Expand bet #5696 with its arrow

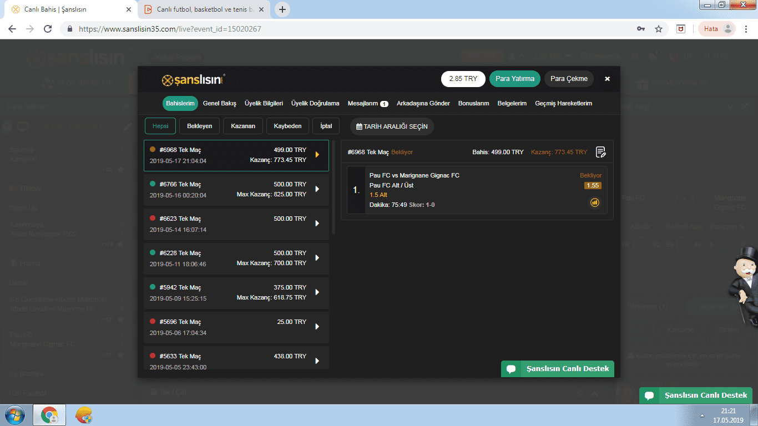point(317,327)
